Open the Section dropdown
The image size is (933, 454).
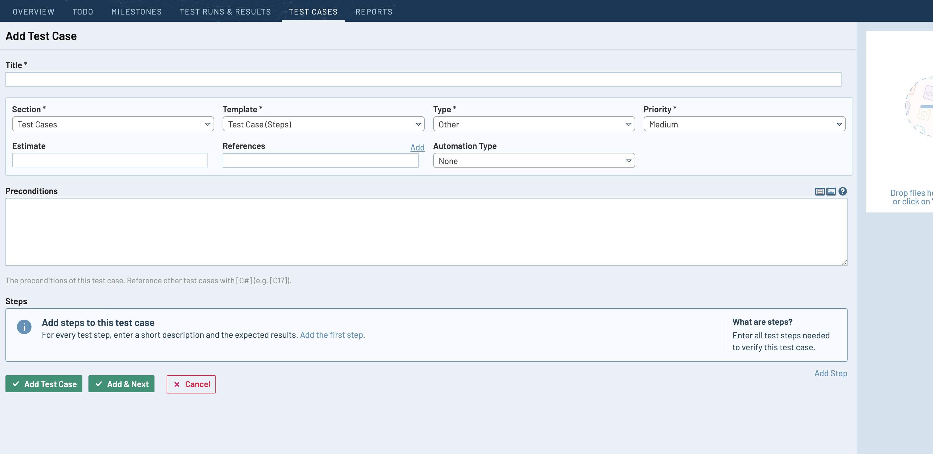click(x=113, y=124)
